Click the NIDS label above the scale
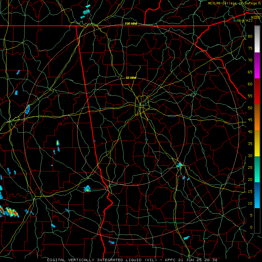The image size is (262, 262). [256, 17]
